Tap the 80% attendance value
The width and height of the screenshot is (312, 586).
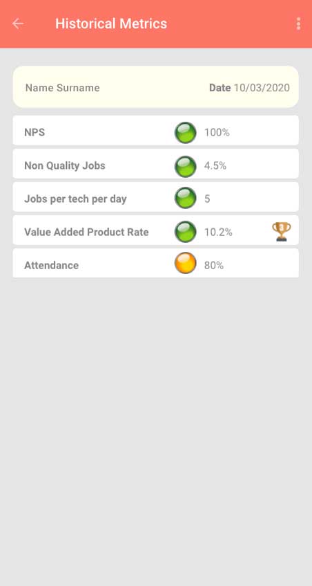click(214, 266)
